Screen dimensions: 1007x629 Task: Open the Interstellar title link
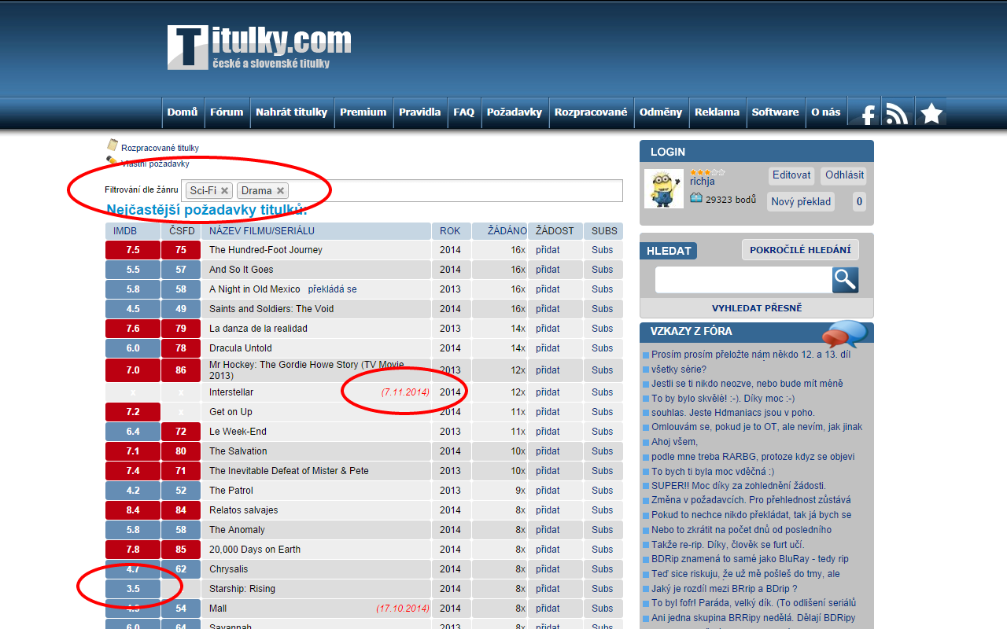tap(231, 392)
